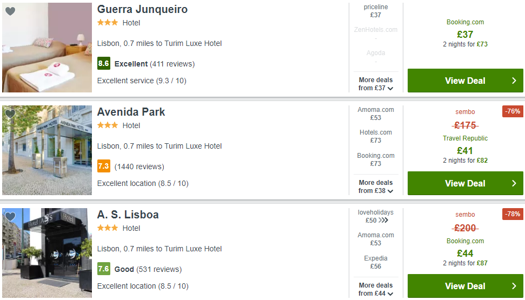Favorite Guerra Junqueiro with heart icon
The image size is (525, 300).
[x=10, y=11]
